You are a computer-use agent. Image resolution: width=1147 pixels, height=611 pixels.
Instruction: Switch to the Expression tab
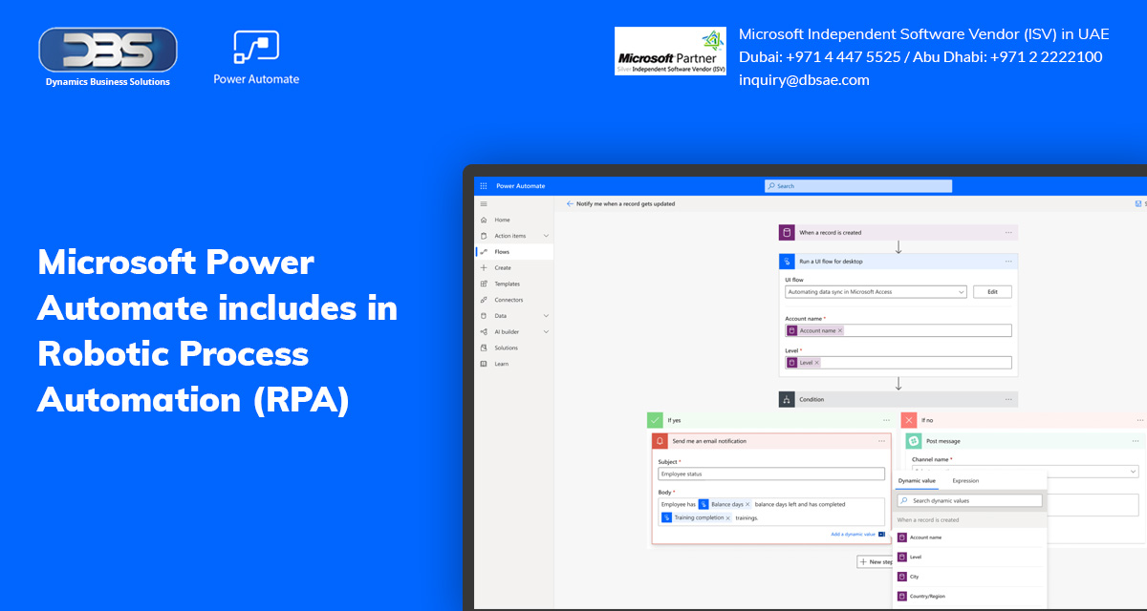[965, 481]
